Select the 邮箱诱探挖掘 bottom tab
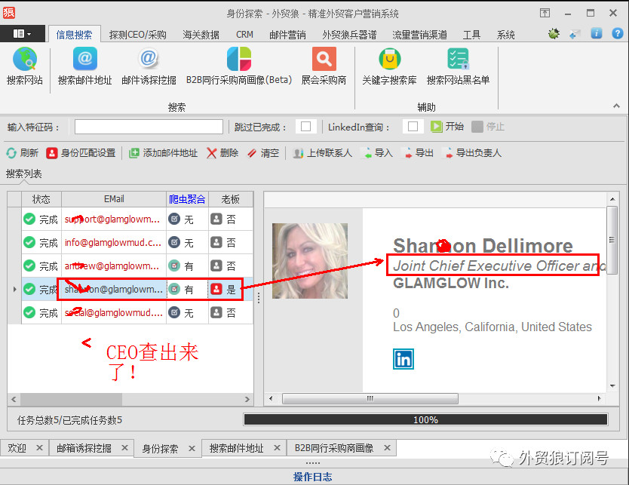Viewport: 629px width, 485px height. [x=84, y=448]
